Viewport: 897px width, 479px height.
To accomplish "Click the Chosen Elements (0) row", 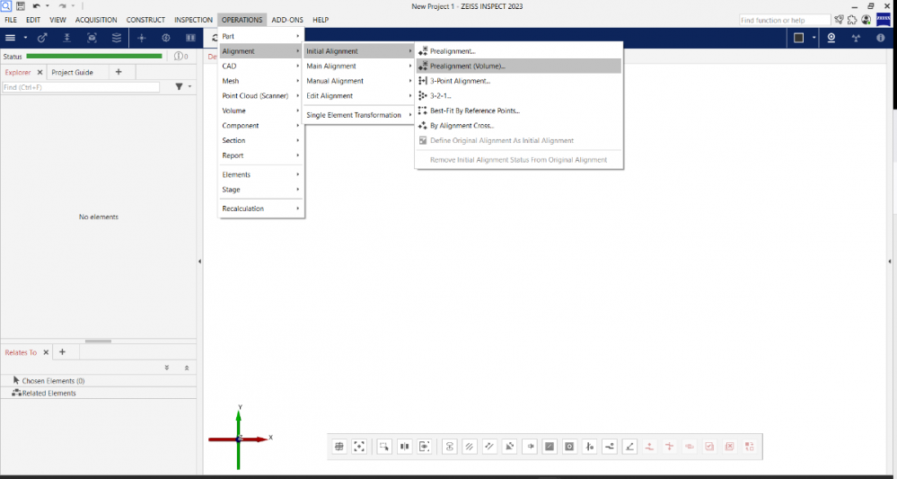I will pos(99,380).
